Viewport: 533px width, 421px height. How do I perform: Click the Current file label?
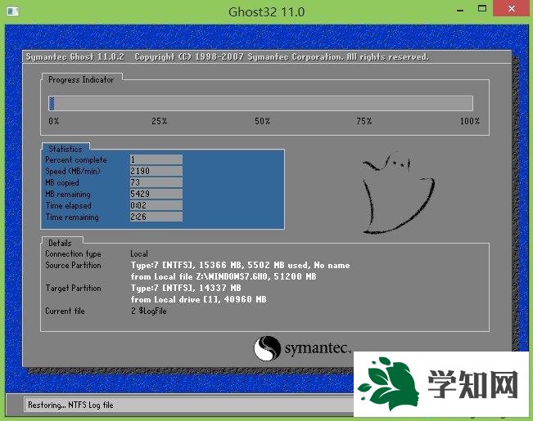65,311
